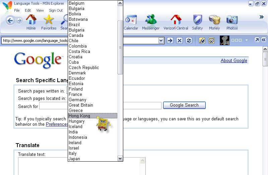Open the Money coins icon
This screenshot has width=268, height=175.
214,22
